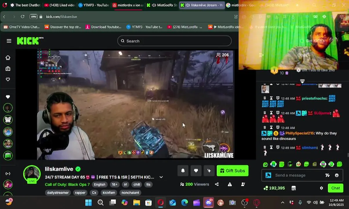Click the green Chat send button
This screenshot has height=209, width=349.
(x=335, y=188)
